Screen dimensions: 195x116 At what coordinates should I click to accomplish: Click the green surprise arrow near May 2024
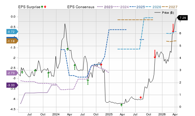pyautogui.click(x=75, y=67)
